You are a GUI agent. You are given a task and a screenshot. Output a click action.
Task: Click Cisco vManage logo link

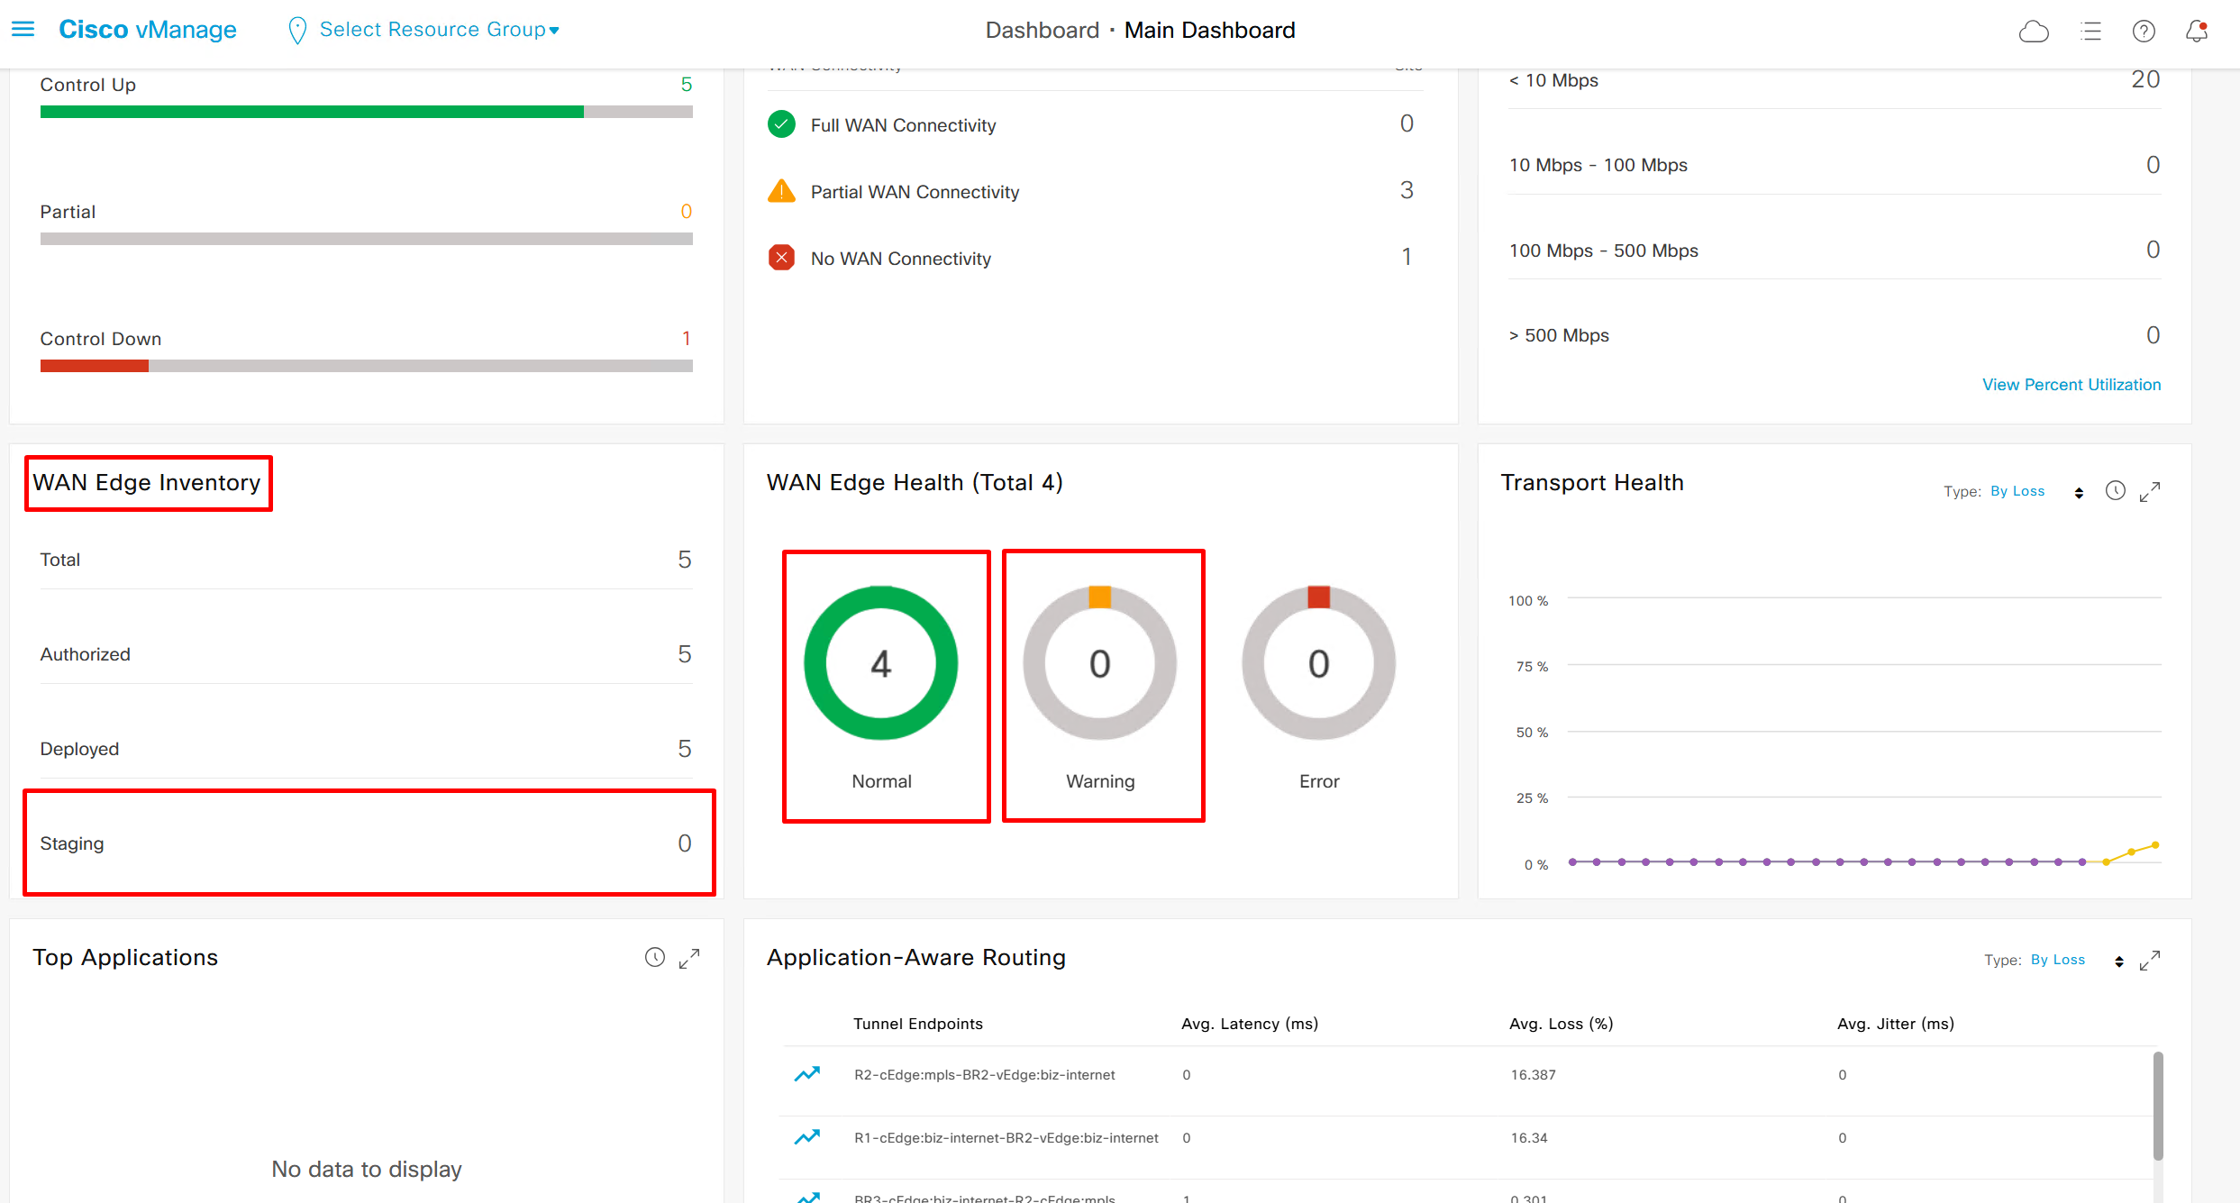(148, 30)
